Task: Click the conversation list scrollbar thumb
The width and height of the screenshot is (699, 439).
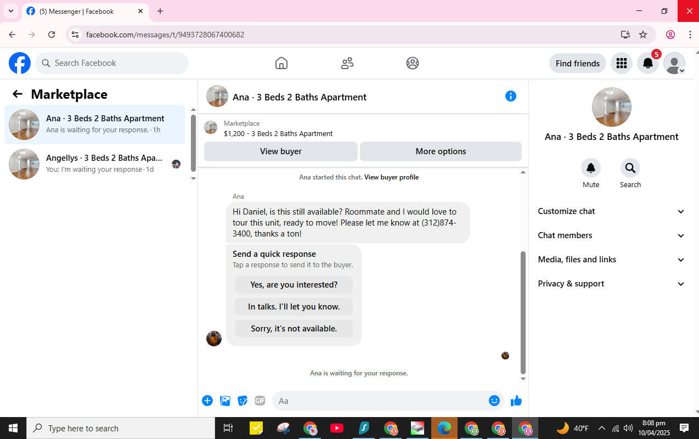Action: pos(193,143)
